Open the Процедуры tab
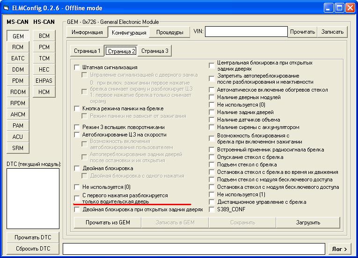 click(x=169, y=32)
